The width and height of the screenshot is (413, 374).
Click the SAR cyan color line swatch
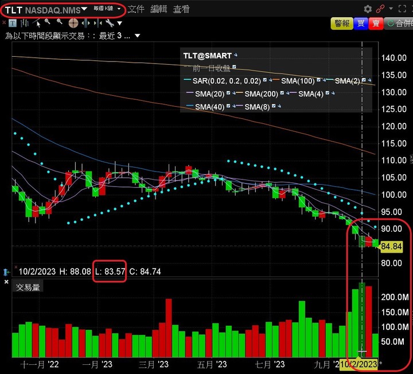187,79
